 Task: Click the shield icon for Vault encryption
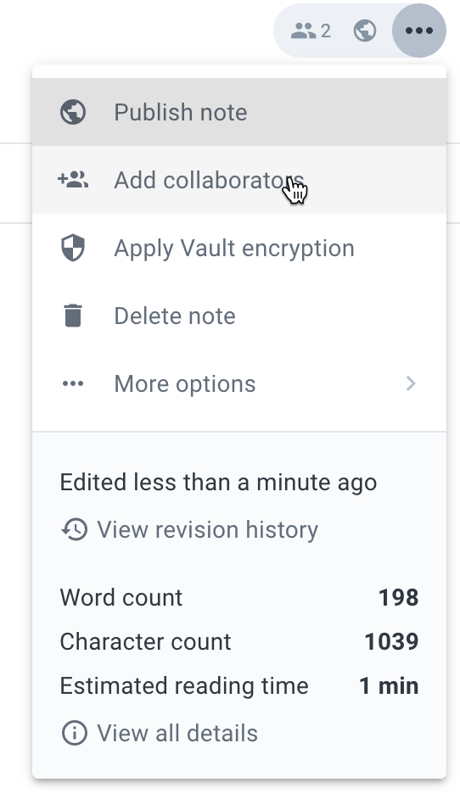(x=73, y=248)
